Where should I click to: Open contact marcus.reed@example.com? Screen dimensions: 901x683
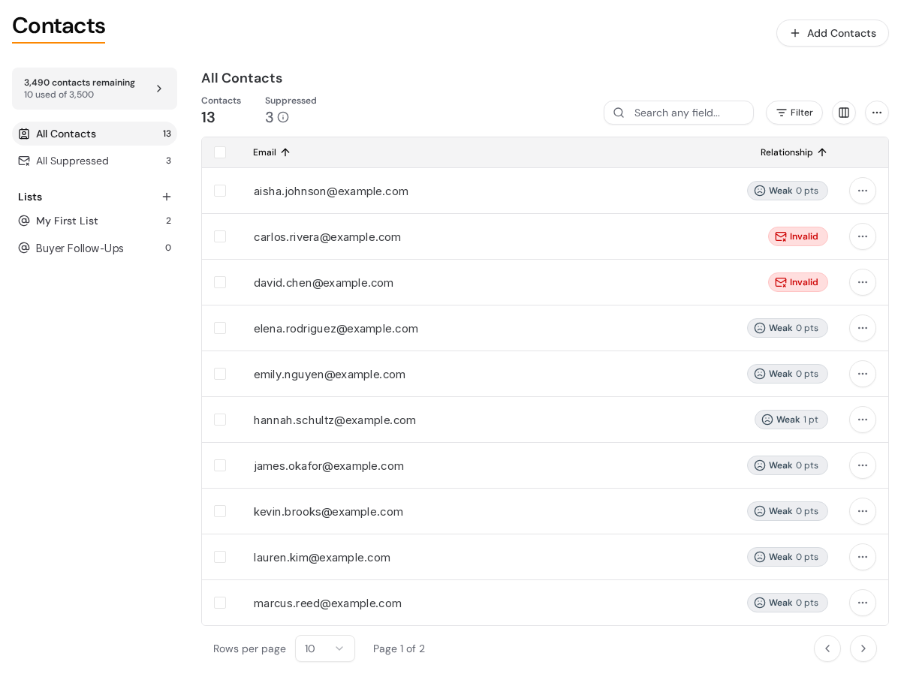pyautogui.click(x=327, y=603)
